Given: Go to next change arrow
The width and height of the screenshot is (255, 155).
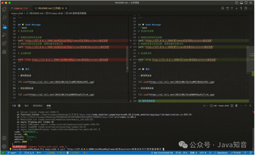Looking at the screenshot, I should tap(236, 8).
